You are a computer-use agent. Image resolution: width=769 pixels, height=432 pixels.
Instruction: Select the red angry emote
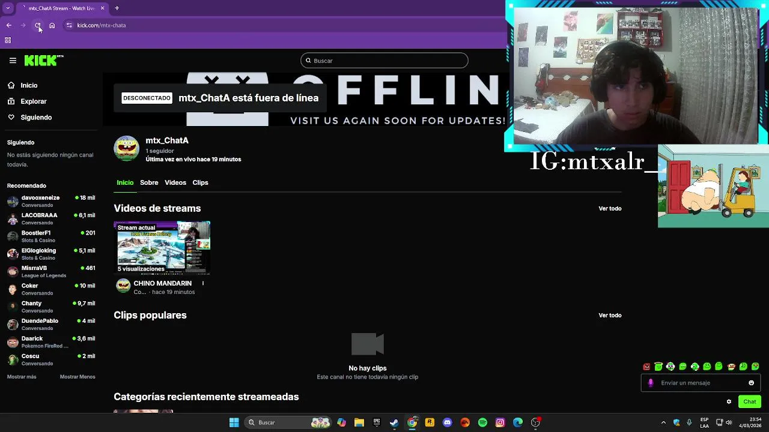pyautogui.click(x=646, y=367)
